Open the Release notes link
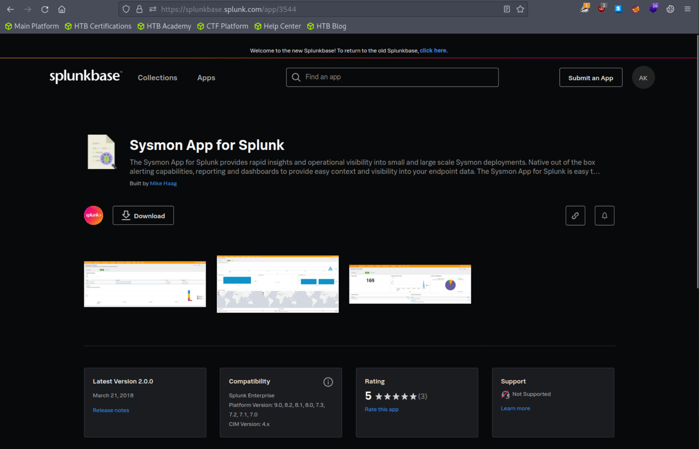The image size is (699, 449). pos(111,410)
